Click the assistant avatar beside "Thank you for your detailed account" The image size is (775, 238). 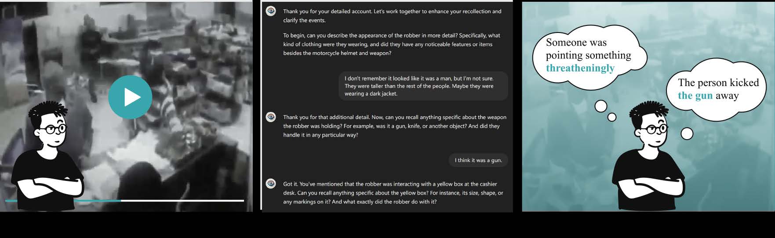click(x=271, y=11)
